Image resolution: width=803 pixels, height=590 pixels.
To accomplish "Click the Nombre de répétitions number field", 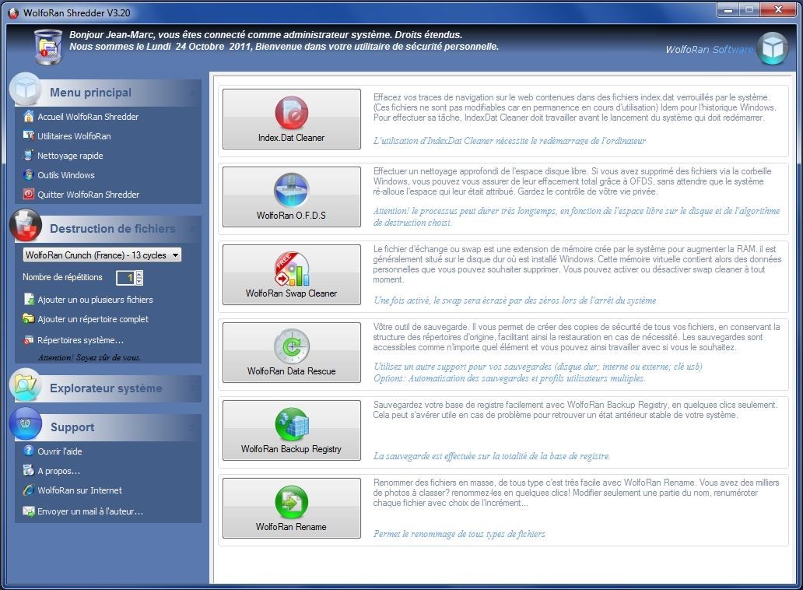I will (x=125, y=278).
